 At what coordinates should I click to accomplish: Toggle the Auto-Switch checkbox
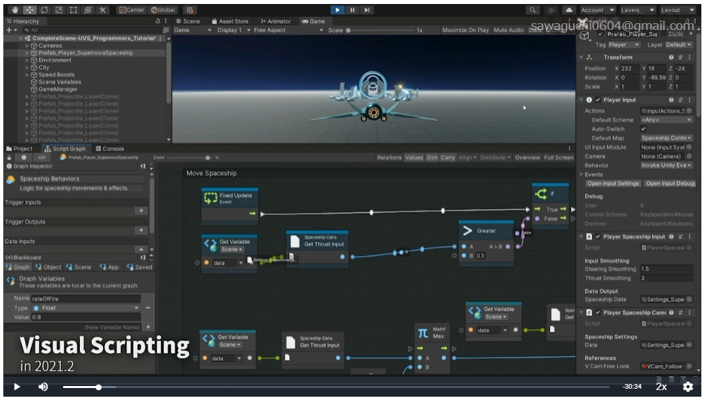coord(643,129)
